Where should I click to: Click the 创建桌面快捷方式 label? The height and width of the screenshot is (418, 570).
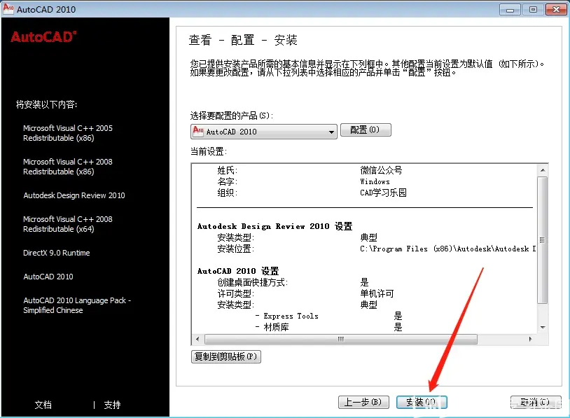pyautogui.click(x=253, y=282)
